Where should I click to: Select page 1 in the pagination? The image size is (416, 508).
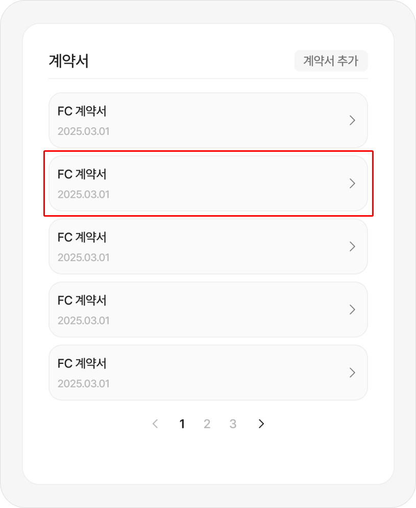click(x=182, y=424)
